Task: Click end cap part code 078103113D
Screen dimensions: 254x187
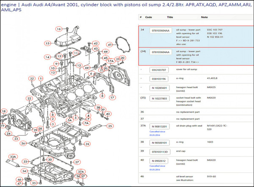Action: click(x=160, y=151)
